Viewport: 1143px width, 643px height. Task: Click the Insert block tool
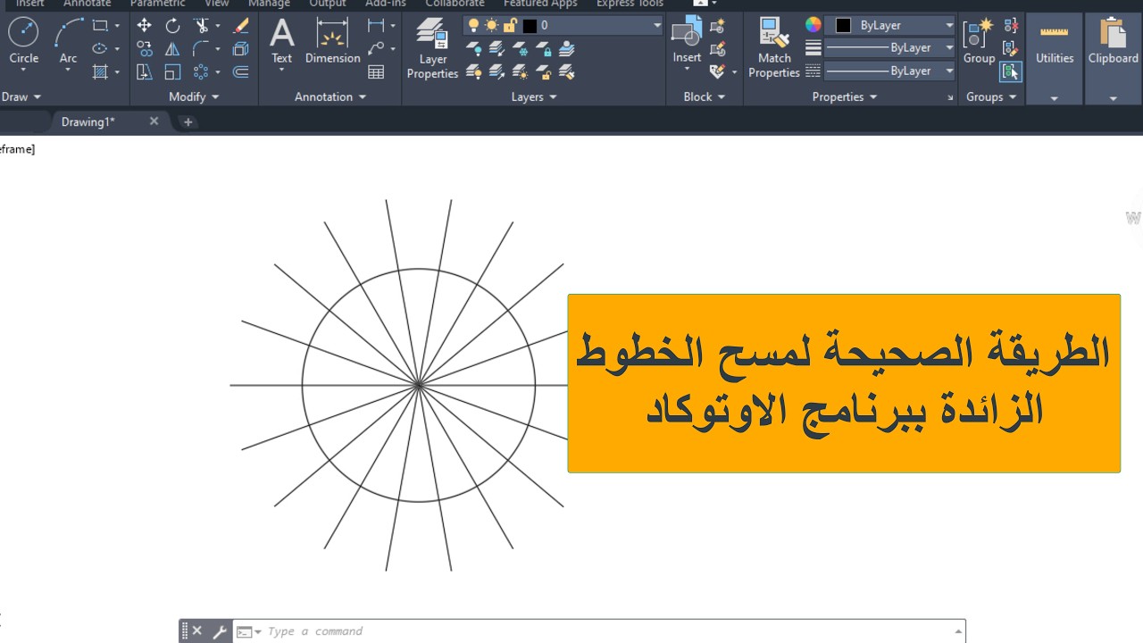(687, 41)
